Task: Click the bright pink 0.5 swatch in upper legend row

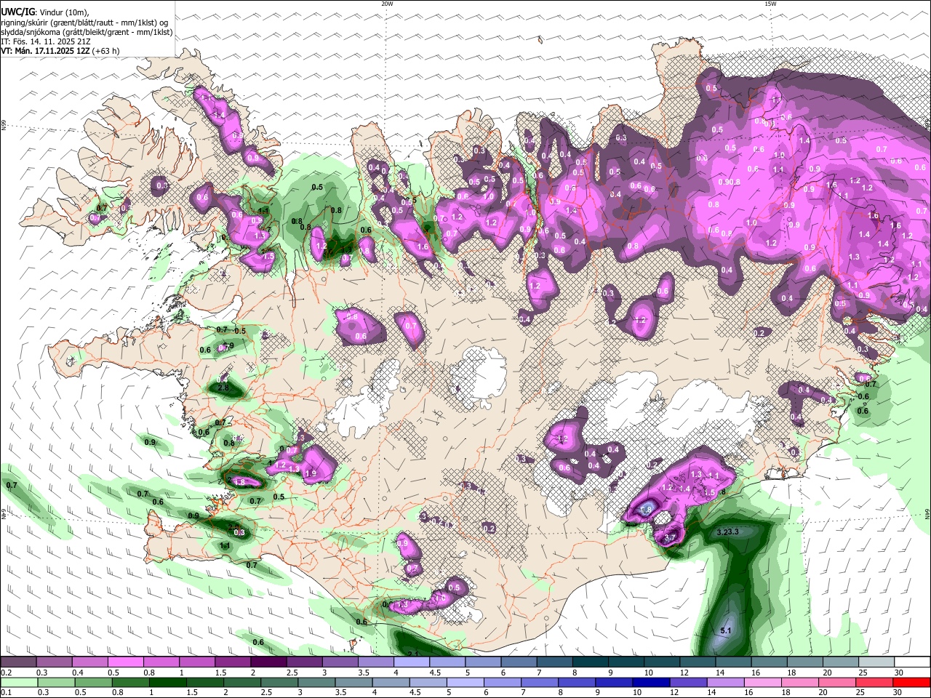Action: click(x=125, y=662)
